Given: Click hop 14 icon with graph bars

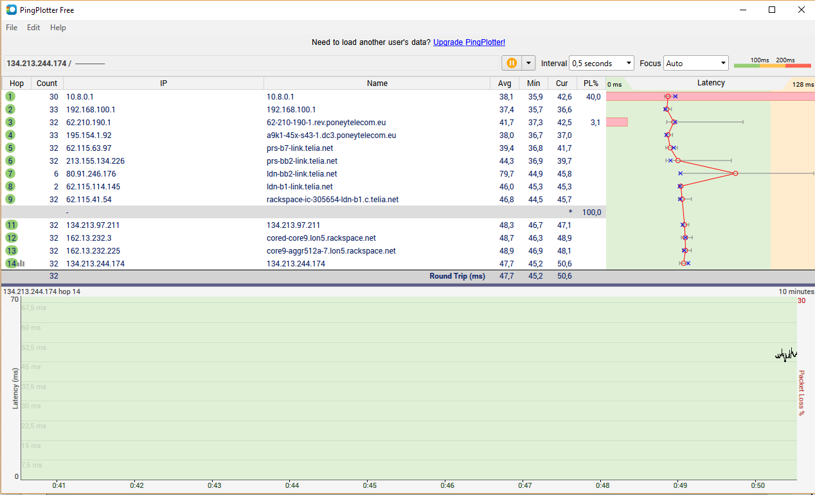Looking at the screenshot, I should (15, 263).
